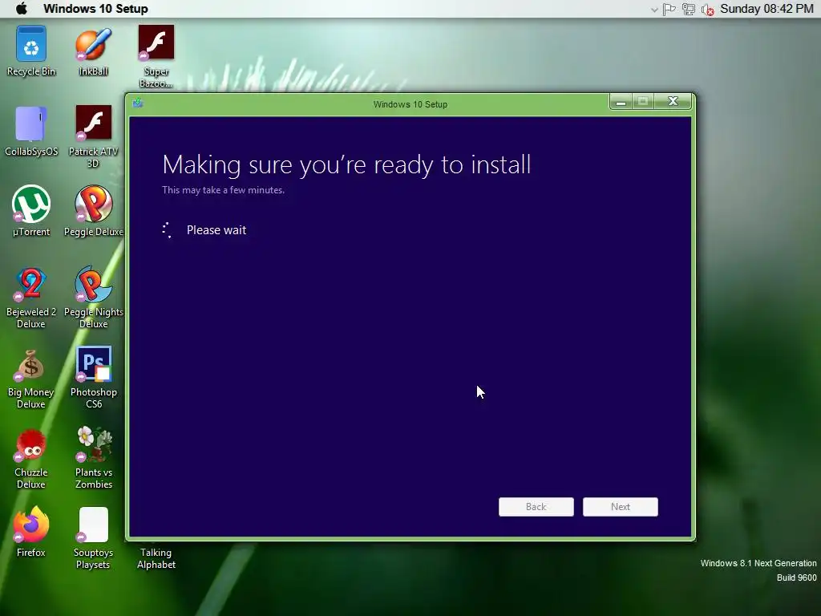821x616 pixels.
Task: Open Big Money Deluxe shortcut
Action: (x=31, y=379)
